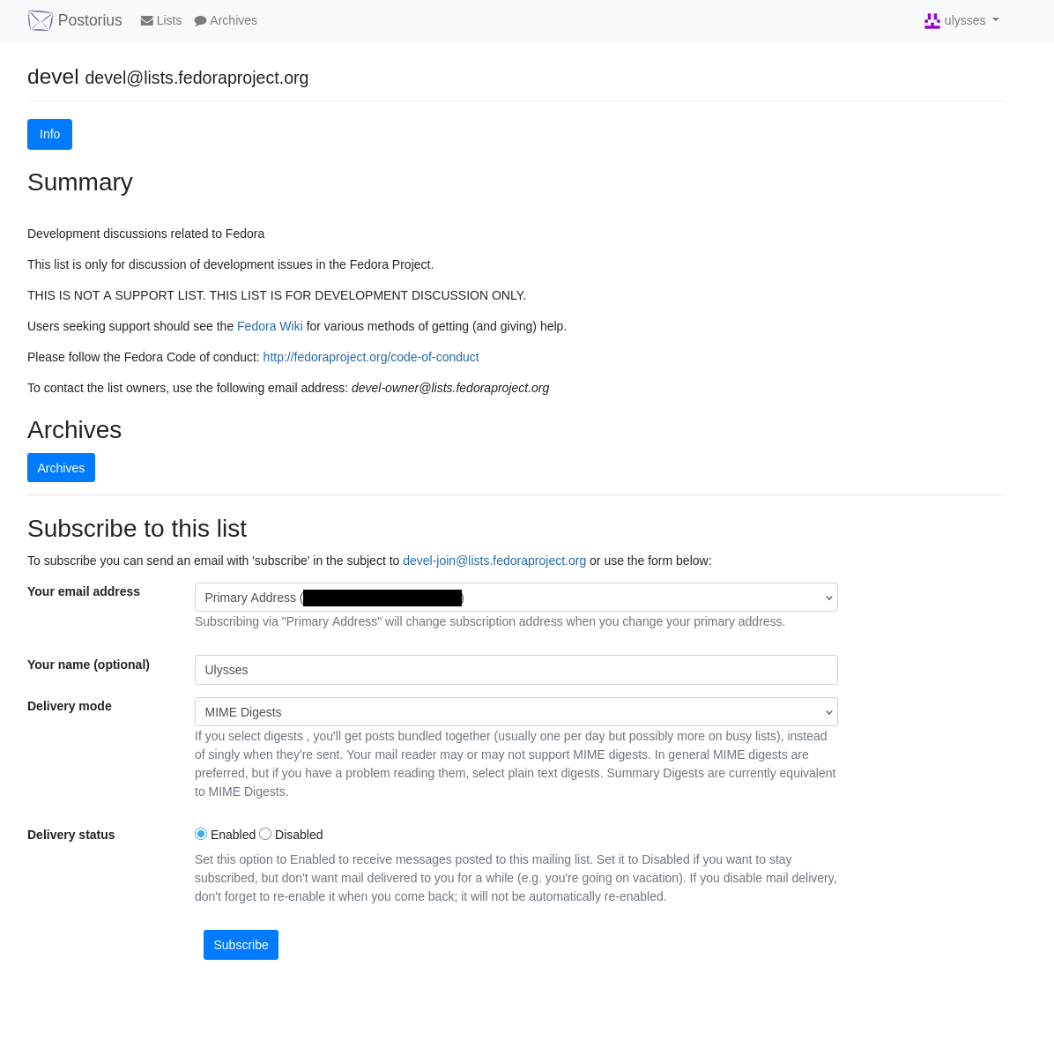Click the devel-join email address link
Viewport: 1054px width, 1055px height.
pos(494,561)
